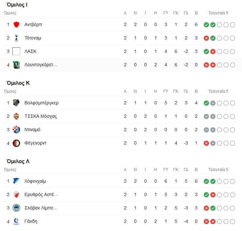Image resolution: width=242 pixels, height=231 pixels.
Task: Click Slovan Liberec's green win indicator
Action: tap(213, 208)
